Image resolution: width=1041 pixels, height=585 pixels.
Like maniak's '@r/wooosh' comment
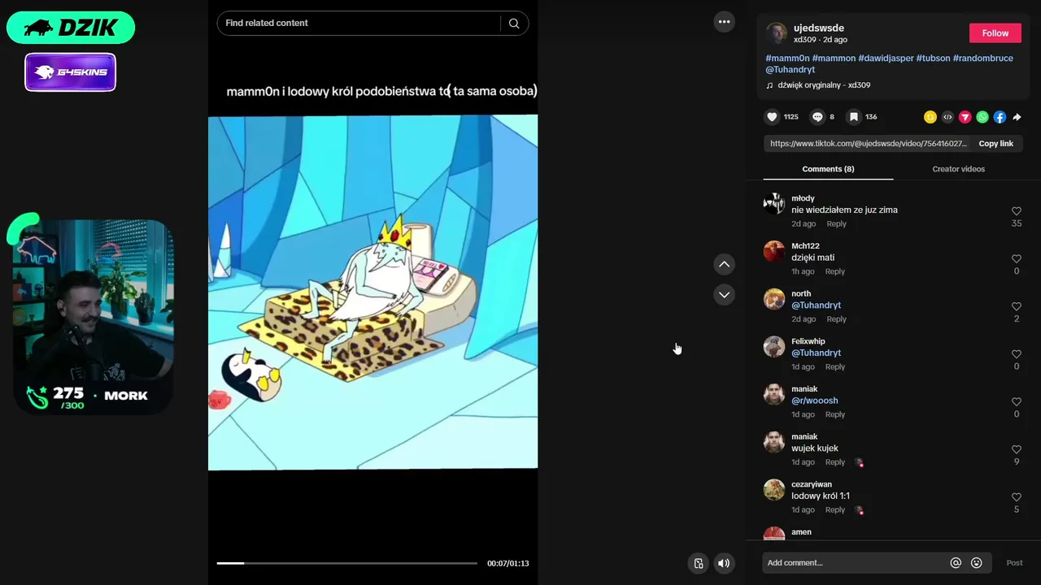tap(1016, 402)
